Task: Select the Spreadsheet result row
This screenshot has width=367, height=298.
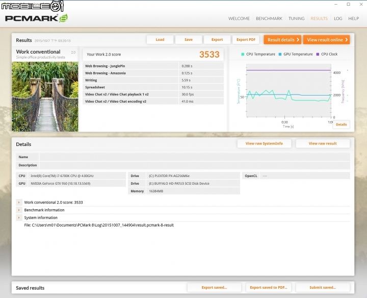Action: [x=153, y=87]
